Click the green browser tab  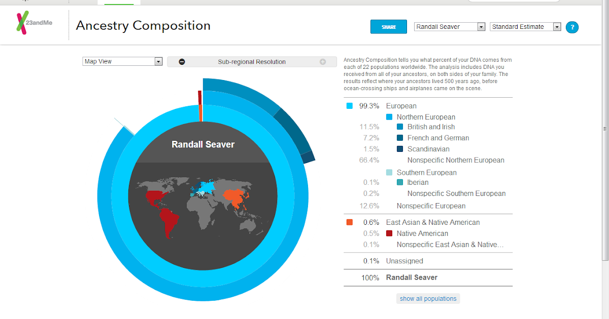[119, 2]
